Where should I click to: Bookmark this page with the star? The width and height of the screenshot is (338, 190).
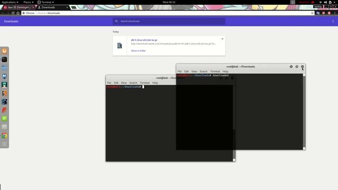pos(312,13)
